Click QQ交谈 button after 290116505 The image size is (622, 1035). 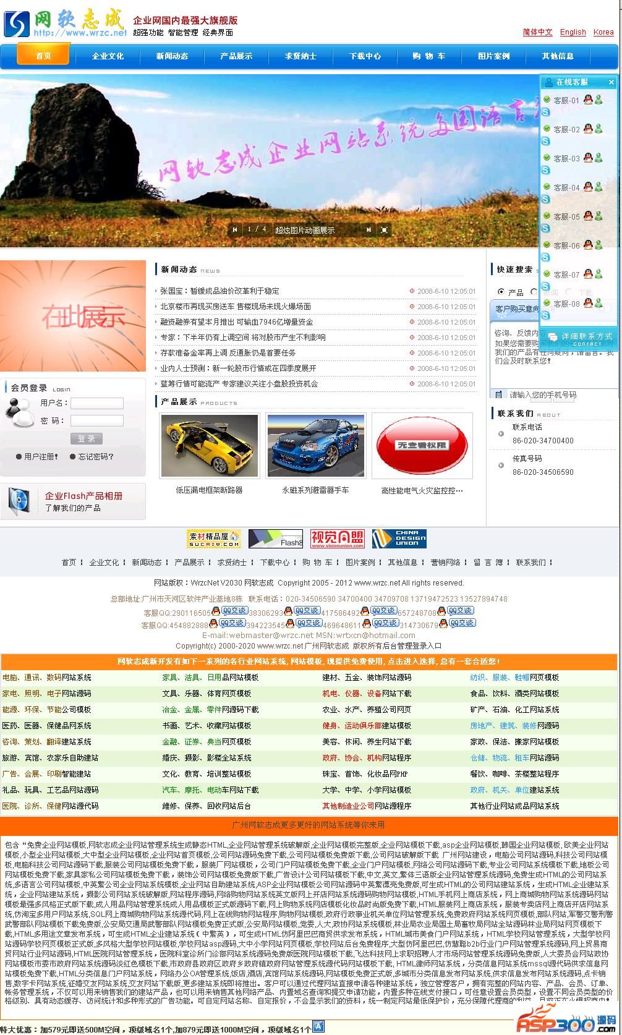[234, 611]
